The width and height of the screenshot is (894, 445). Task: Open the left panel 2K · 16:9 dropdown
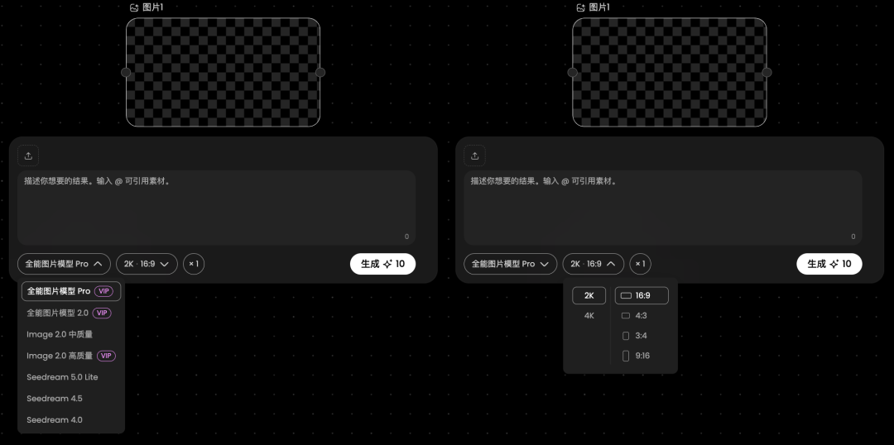coord(147,264)
